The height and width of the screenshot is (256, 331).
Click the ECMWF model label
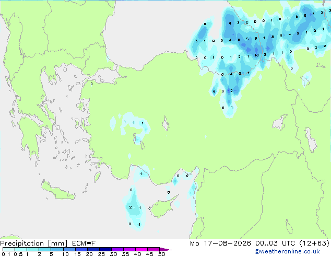(x=84, y=243)
